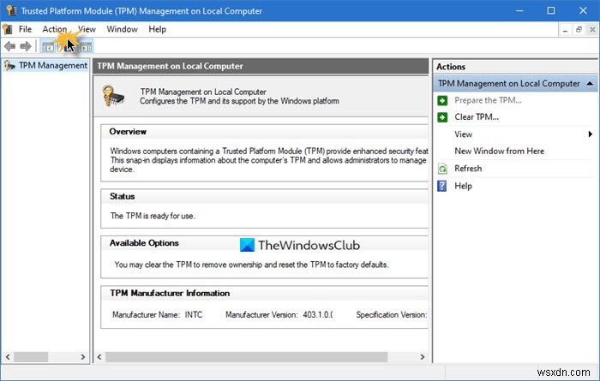Open the Help menu in menu bar
The width and height of the screenshot is (600, 381).
157,29
